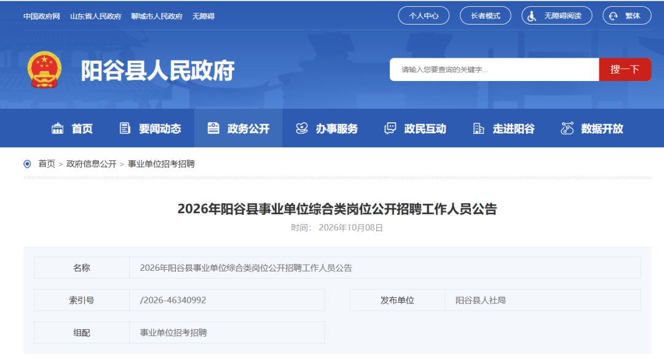Focus the keyword search input field
Image resolution: width=664 pixels, height=358 pixels.
coord(494,69)
